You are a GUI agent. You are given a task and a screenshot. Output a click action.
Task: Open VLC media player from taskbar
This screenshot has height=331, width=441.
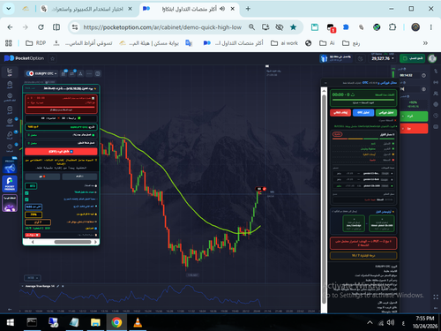(138, 323)
